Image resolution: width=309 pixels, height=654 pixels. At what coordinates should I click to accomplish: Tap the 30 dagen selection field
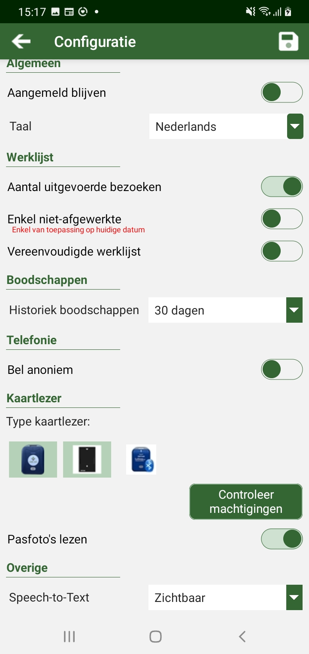pyautogui.click(x=217, y=310)
